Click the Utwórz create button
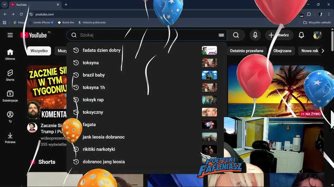Image resolution: width=334 pixels, height=187 pixels. pos(279,35)
